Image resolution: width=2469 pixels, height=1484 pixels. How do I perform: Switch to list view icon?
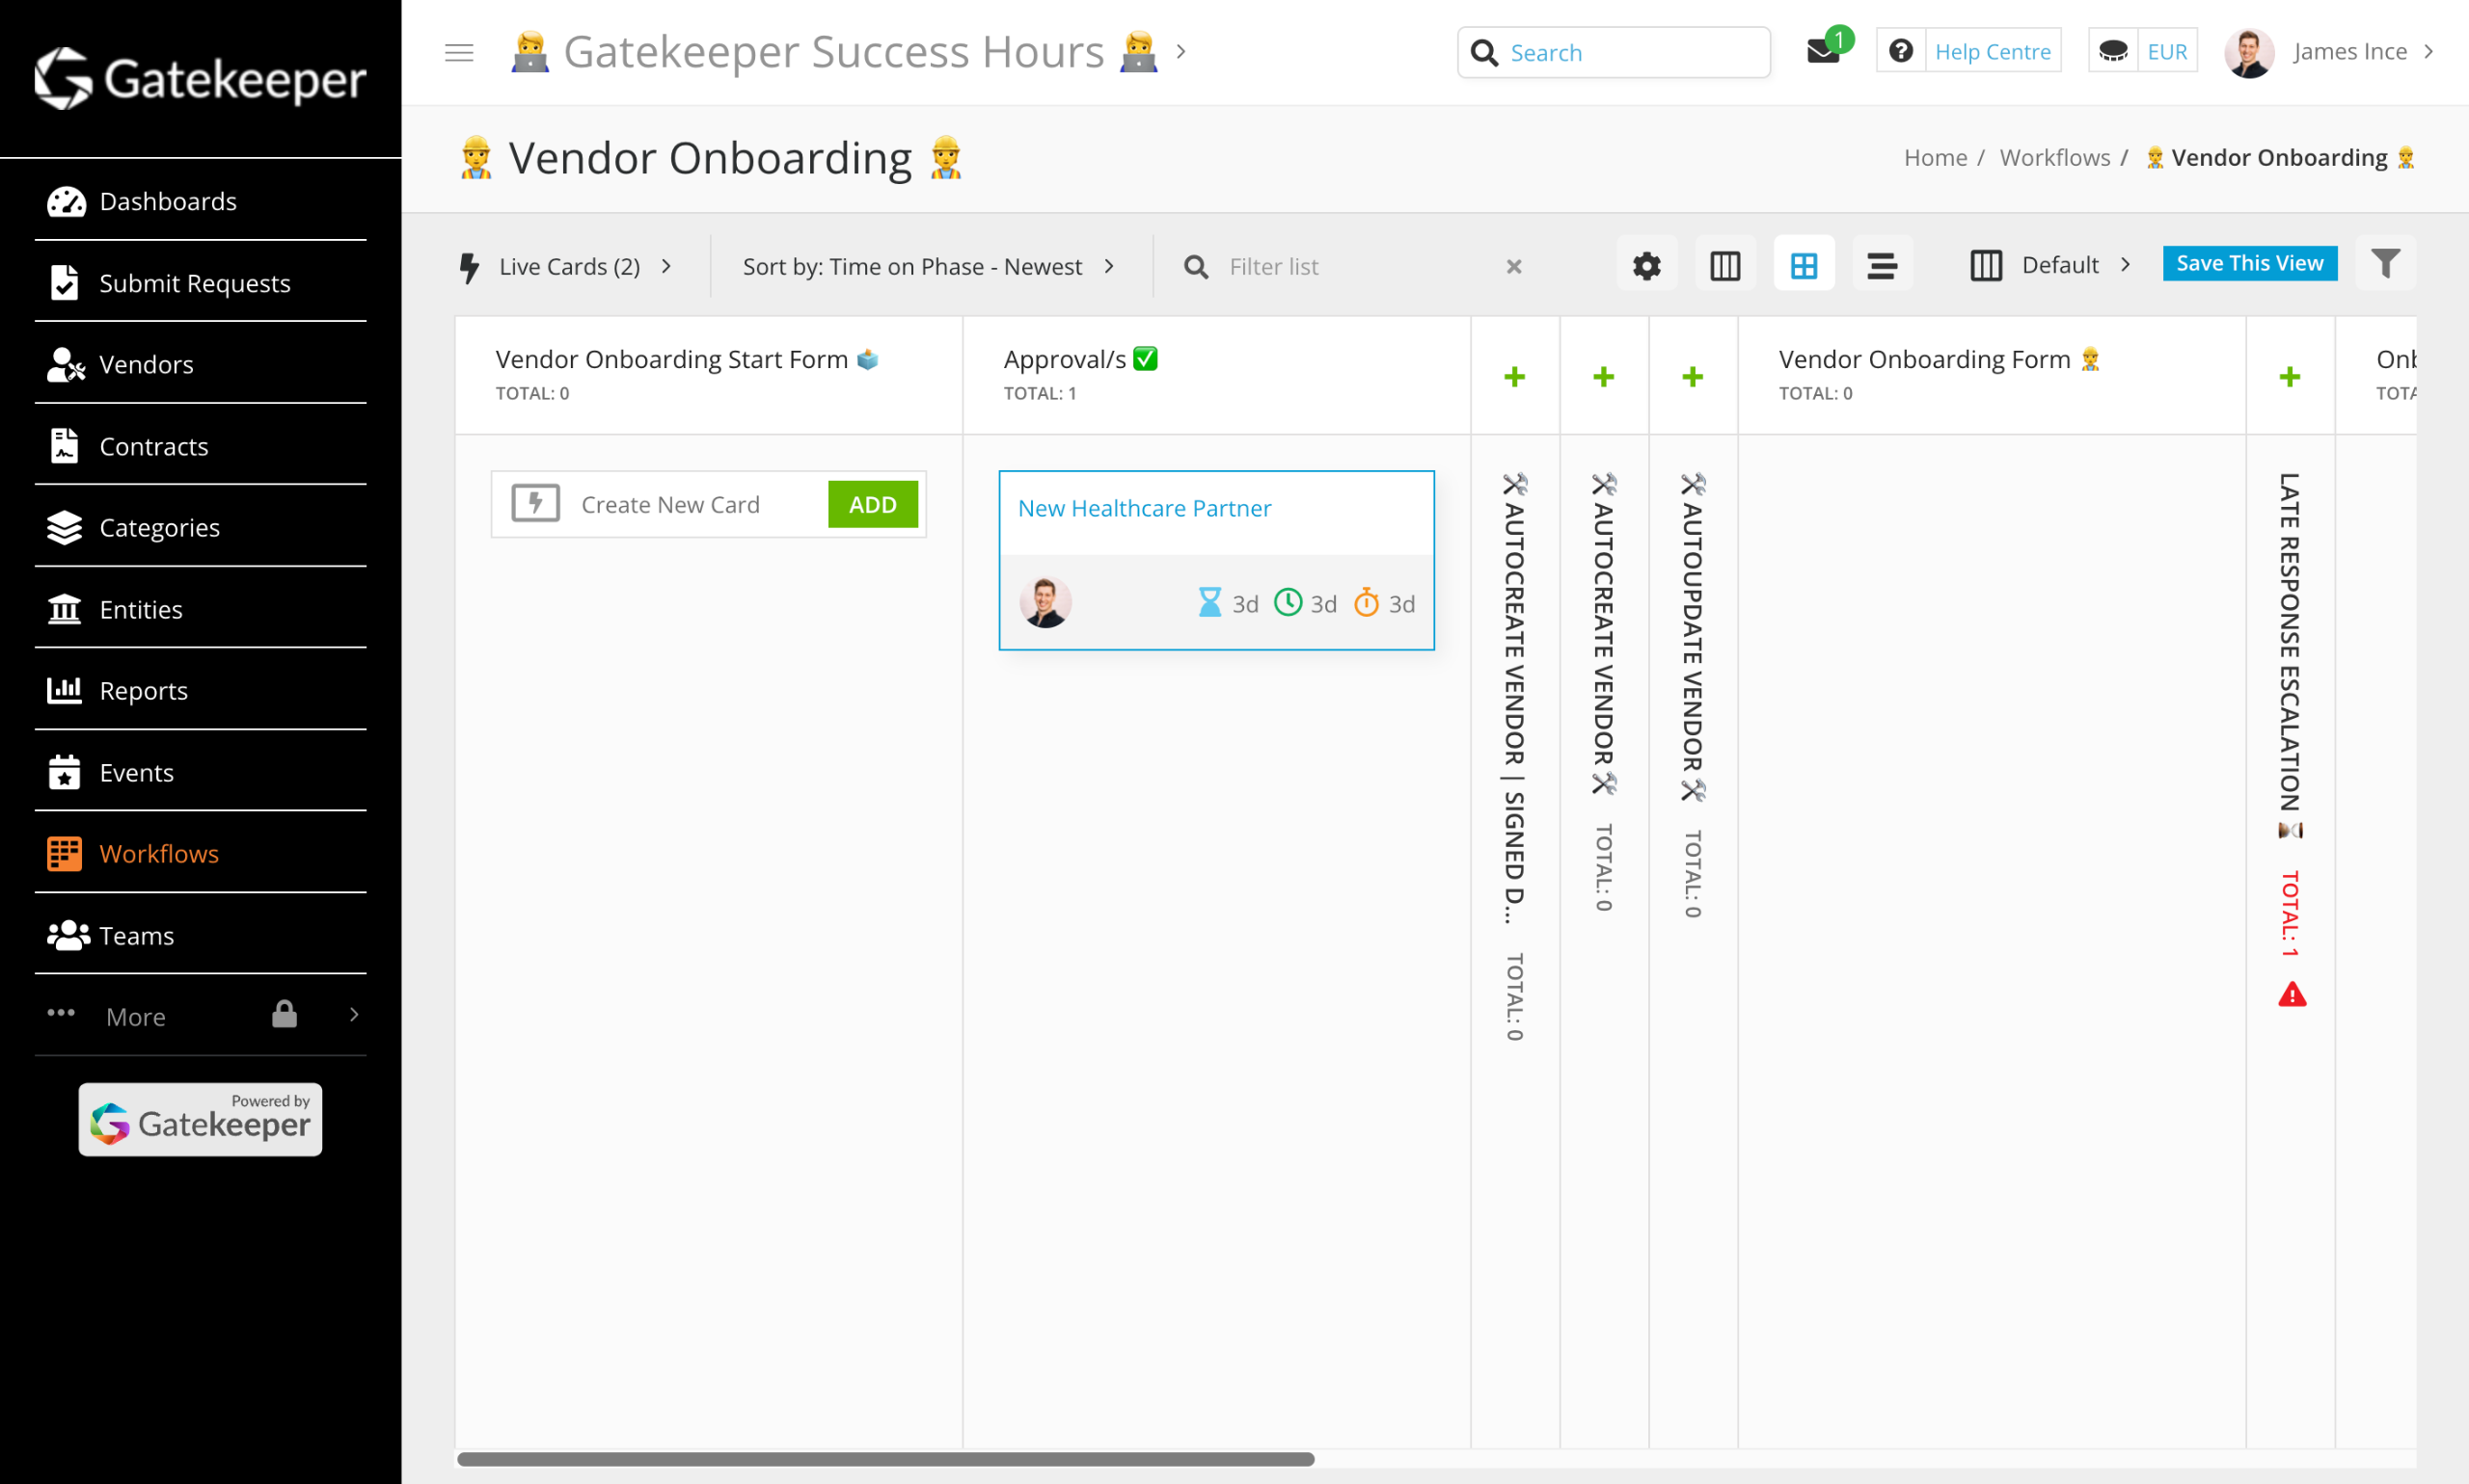click(1882, 265)
